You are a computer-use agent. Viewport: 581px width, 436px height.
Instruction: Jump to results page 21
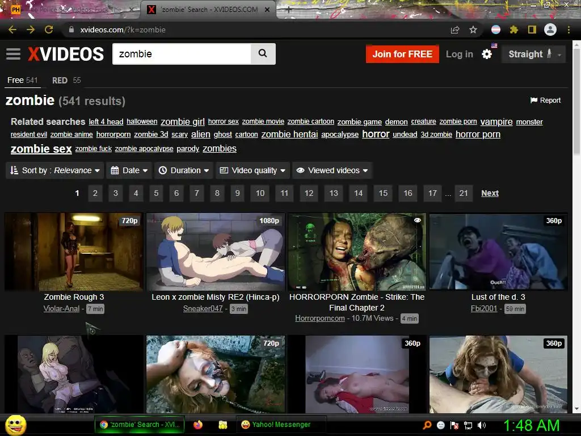tap(464, 193)
